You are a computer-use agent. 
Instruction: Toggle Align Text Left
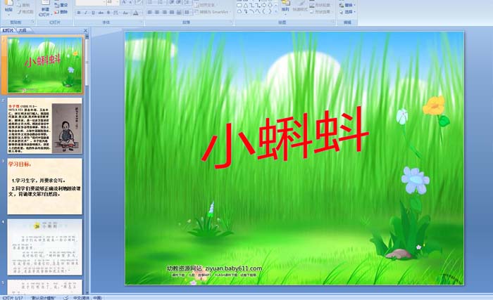[149, 12]
